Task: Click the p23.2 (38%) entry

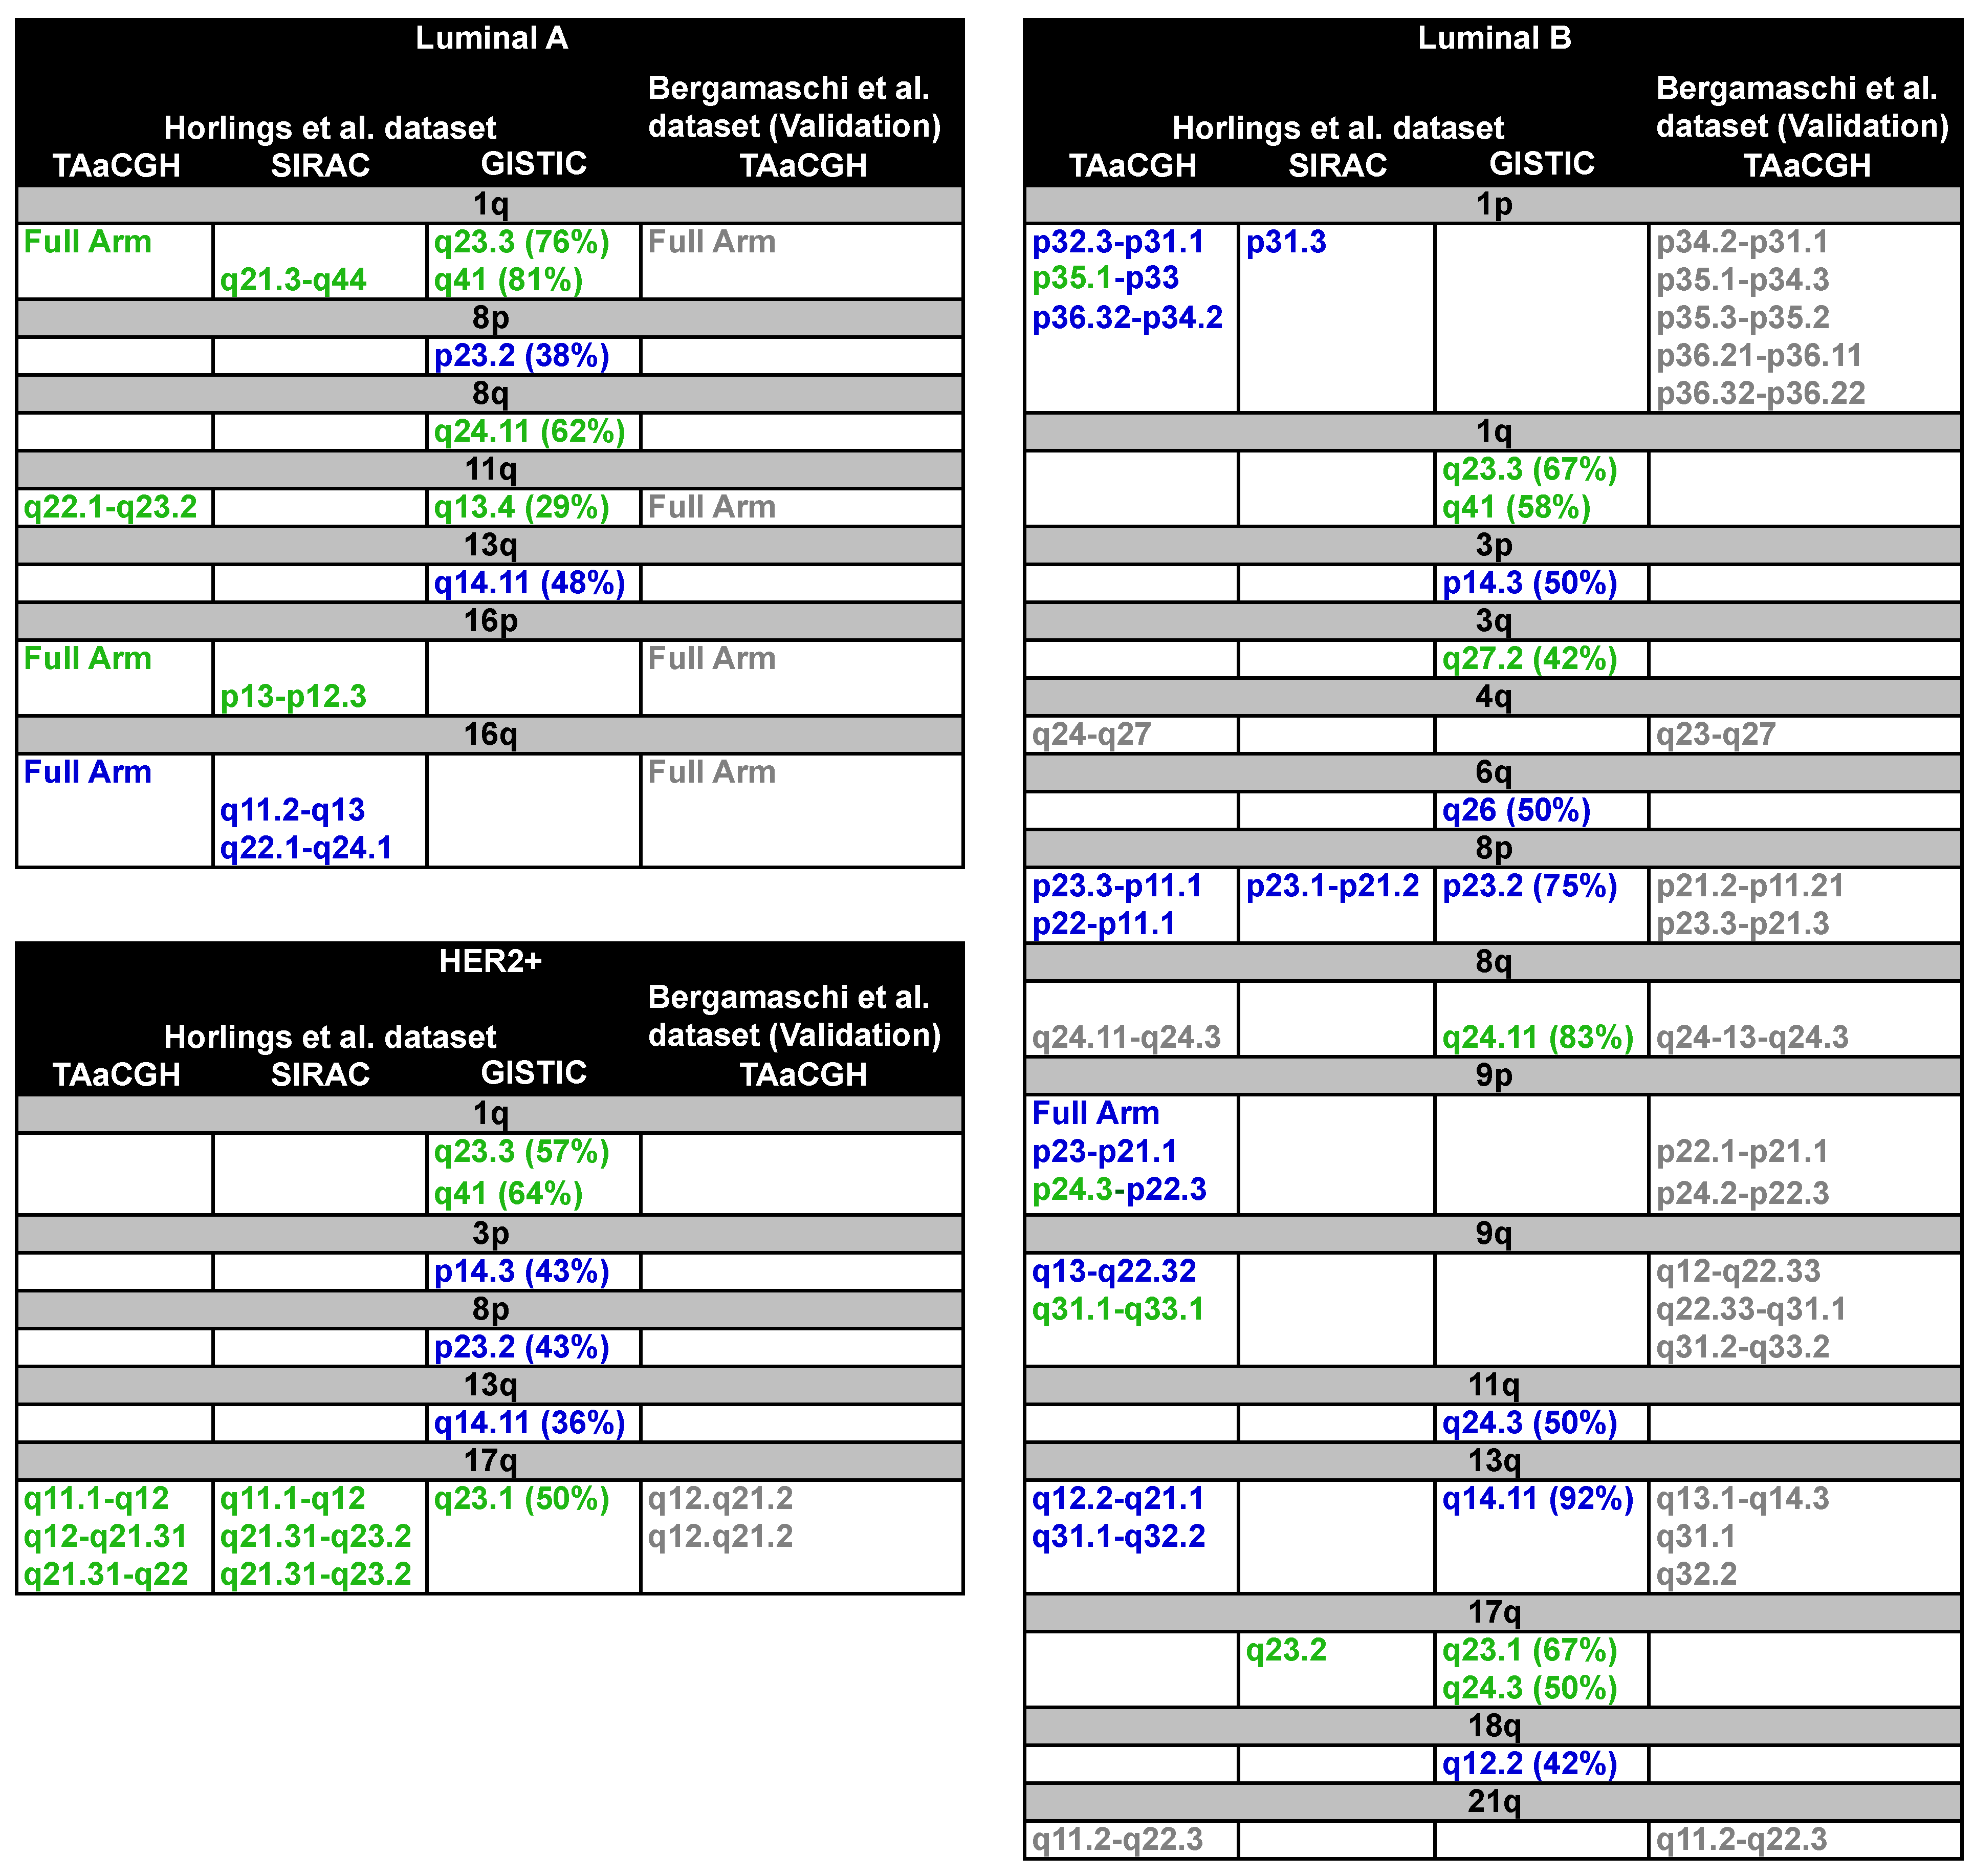Action: point(521,356)
